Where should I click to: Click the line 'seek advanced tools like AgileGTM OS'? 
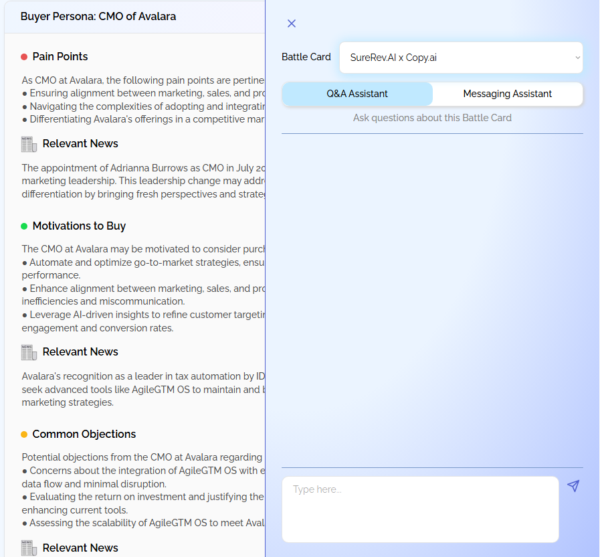pos(144,390)
